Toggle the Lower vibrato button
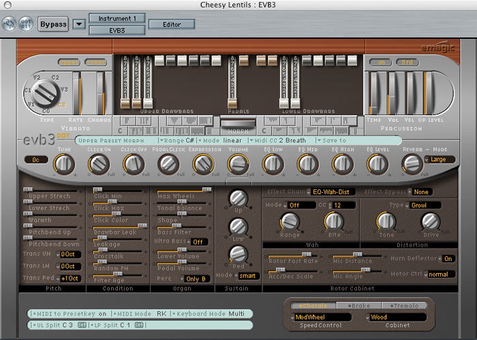Viewport: 477px width, 340px height. [x=96, y=62]
